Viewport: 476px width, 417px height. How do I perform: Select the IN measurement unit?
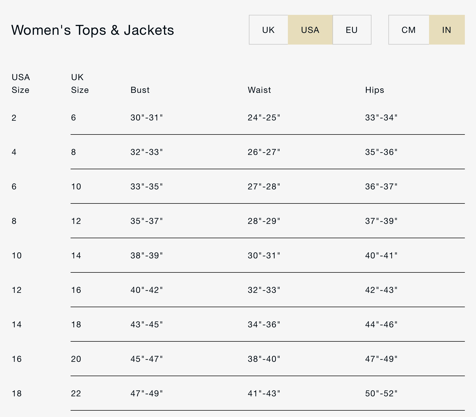point(447,30)
